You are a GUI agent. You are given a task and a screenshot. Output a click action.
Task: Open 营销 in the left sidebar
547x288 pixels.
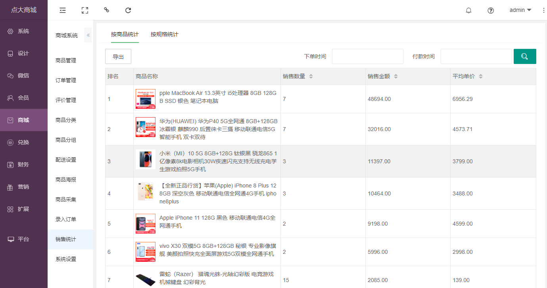click(x=24, y=187)
